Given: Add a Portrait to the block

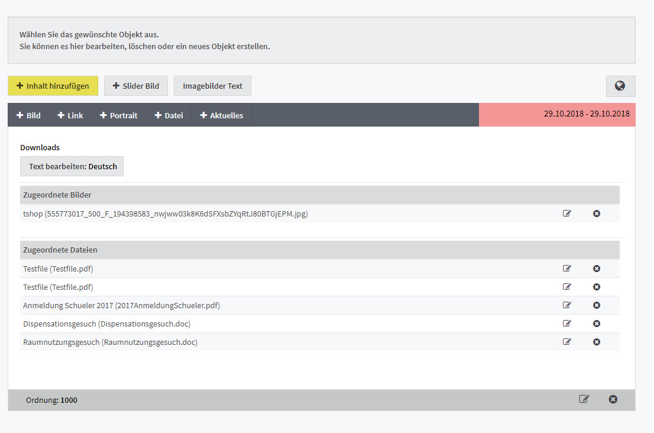Looking at the screenshot, I should coord(118,115).
